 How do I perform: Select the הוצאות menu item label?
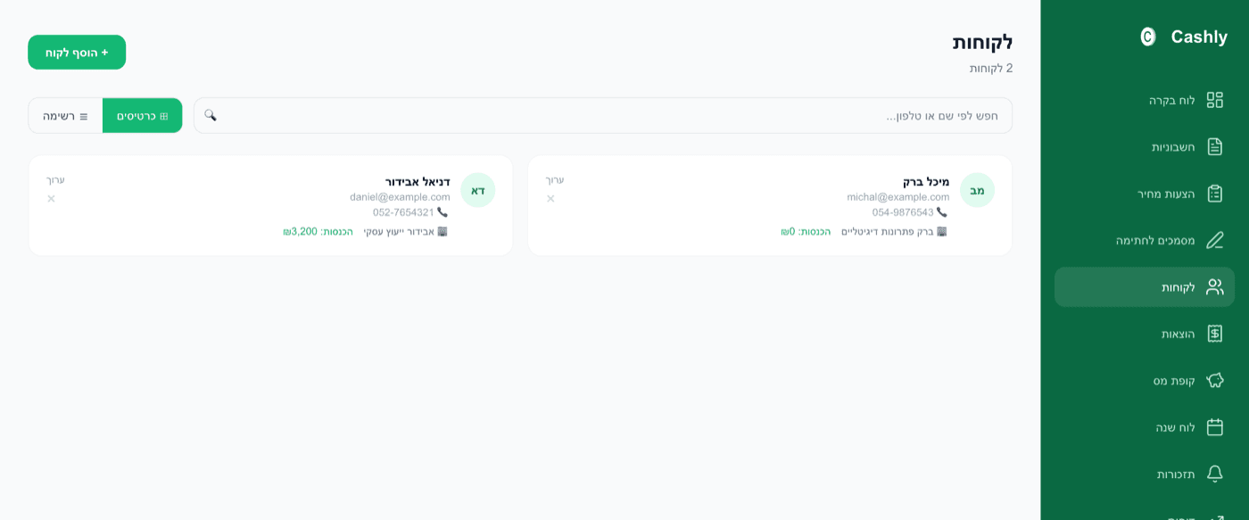pyautogui.click(x=1178, y=334)
